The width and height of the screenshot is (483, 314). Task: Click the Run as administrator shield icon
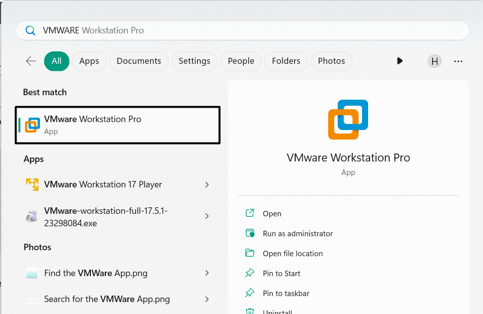250,233
